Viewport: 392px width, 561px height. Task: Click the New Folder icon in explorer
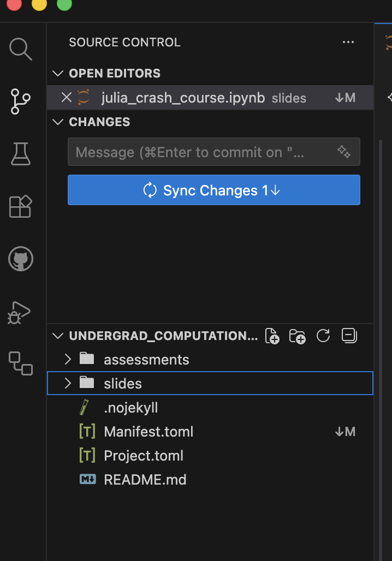(x=298, y=336)
